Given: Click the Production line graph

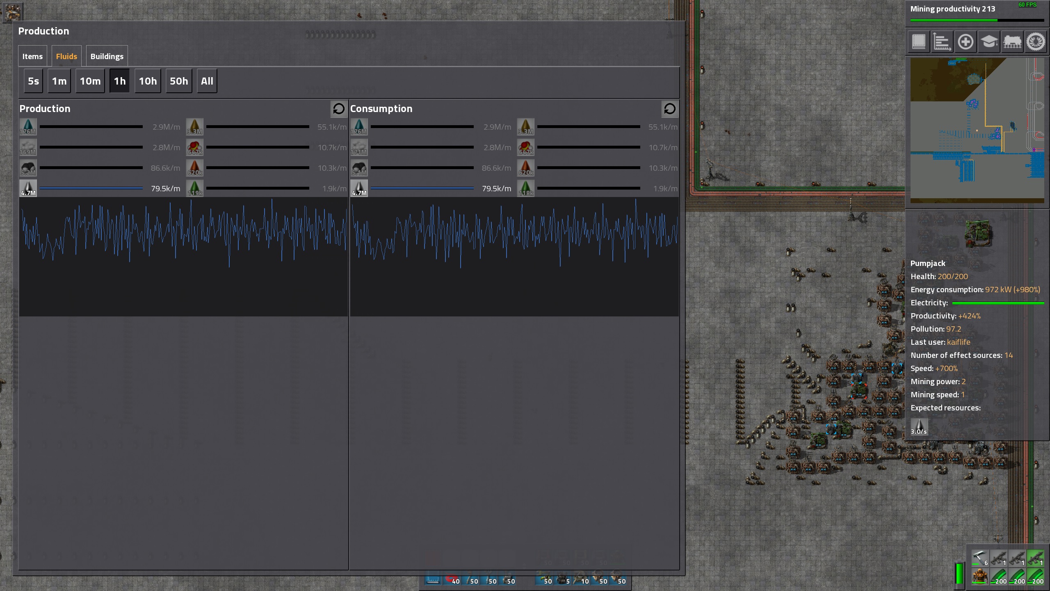Looking at the screenshot, I should pyautogui.click(x=183, y=257).
